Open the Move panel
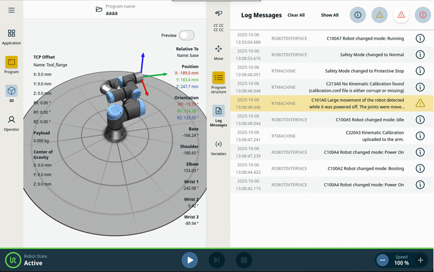Screen dimensions: 434x272 click(x=219, y=52)
